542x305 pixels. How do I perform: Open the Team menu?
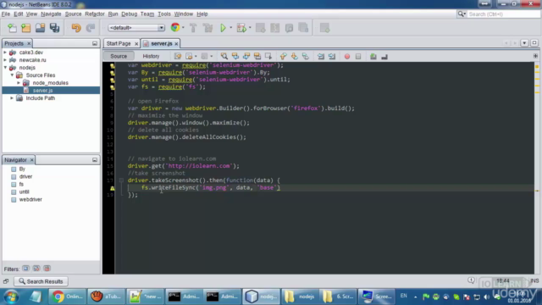(x=147, y=14)
